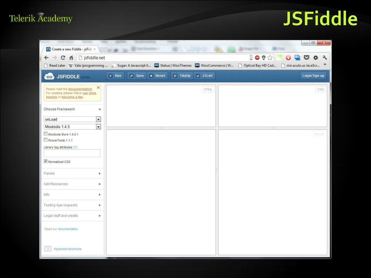The width and height of the screenshot is (371, 278).
Task: Expand Legal stuff and credits section
Action: [x=72, y=216]
